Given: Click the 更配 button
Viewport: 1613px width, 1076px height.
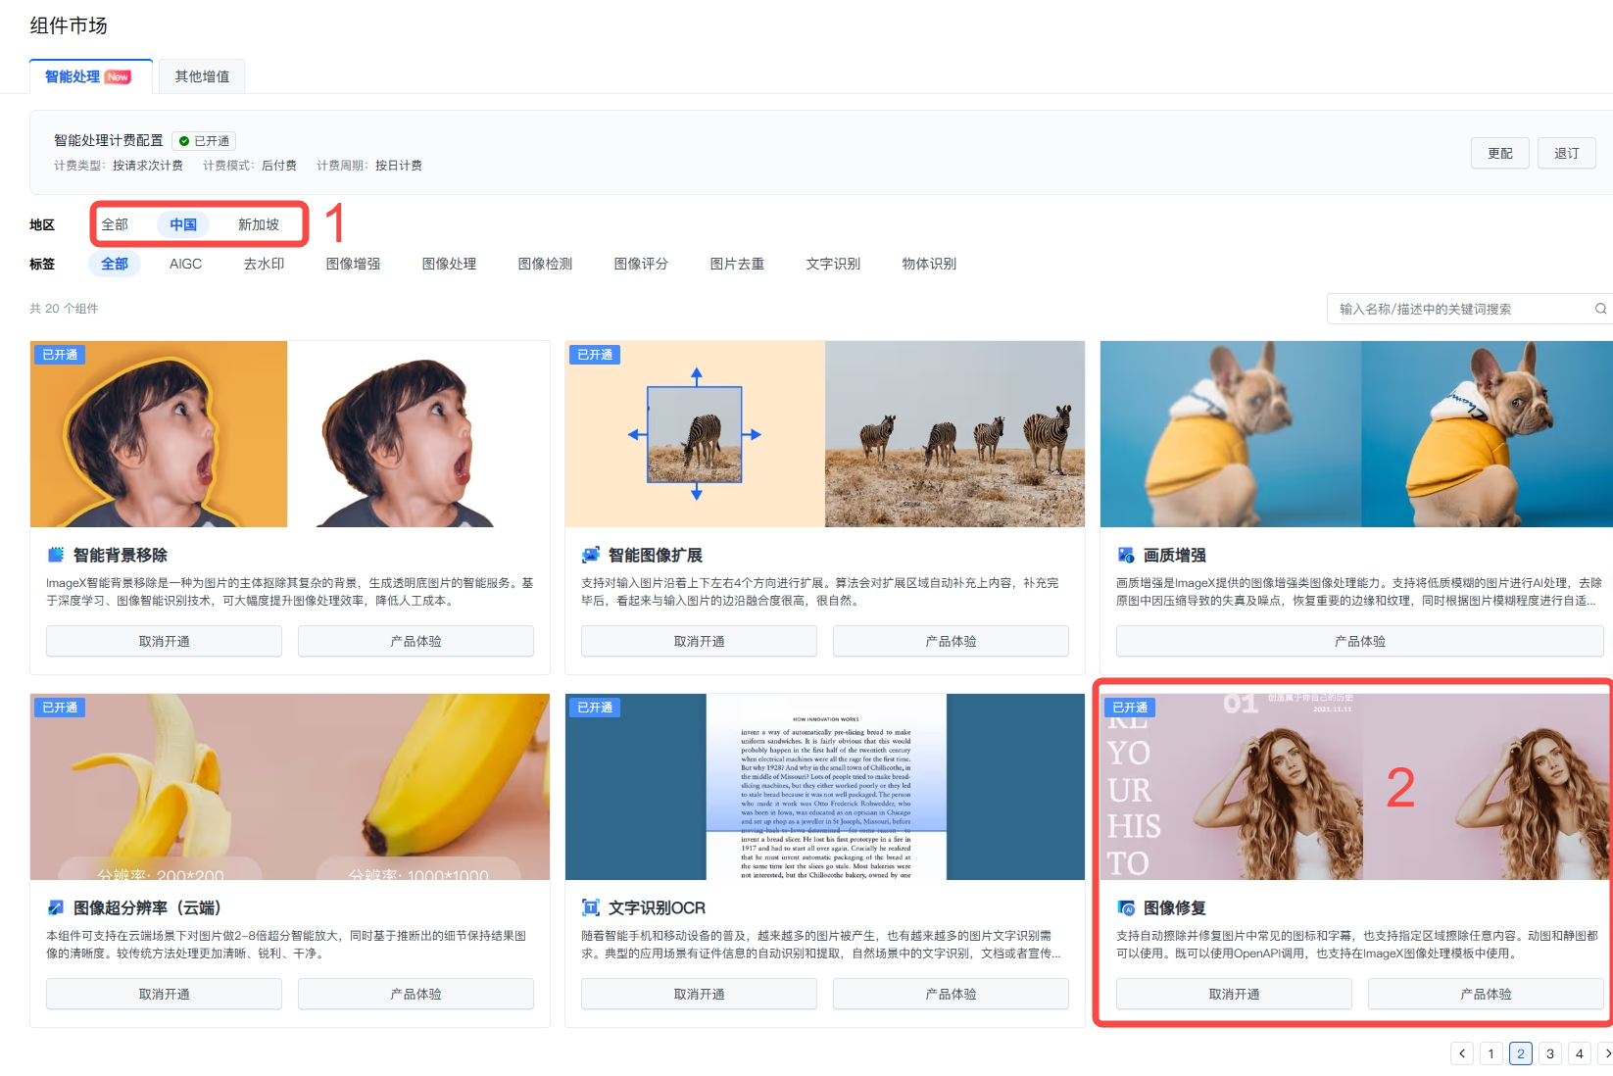Looking at the screenshot, I should tap(1499, 153).
